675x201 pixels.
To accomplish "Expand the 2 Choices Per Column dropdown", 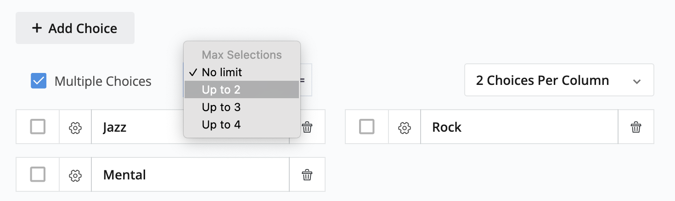I will (559, 80).
